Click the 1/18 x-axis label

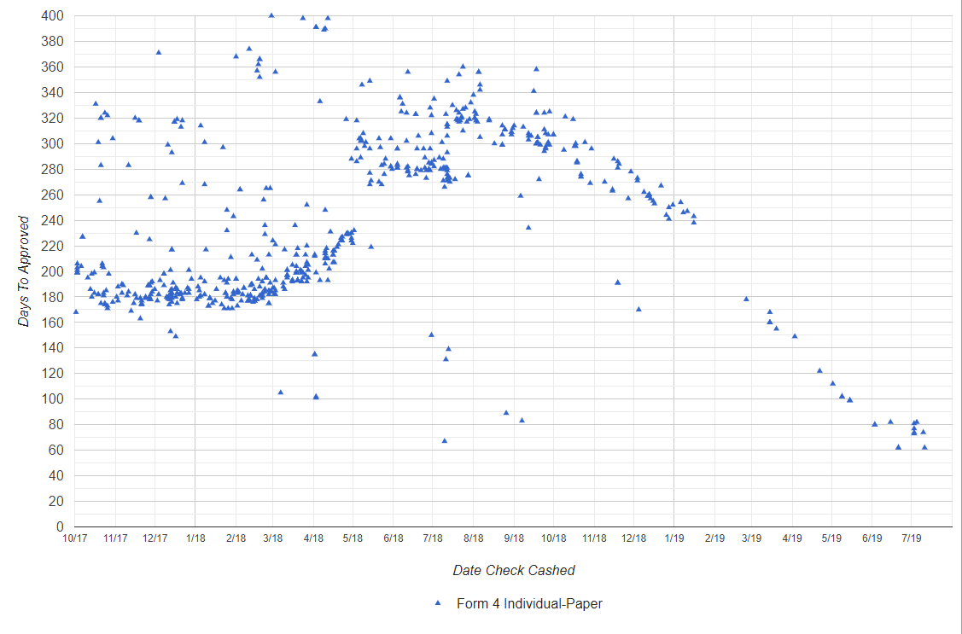195,538
